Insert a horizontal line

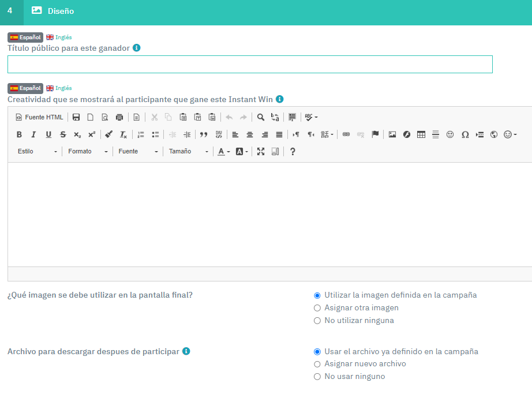436,135
